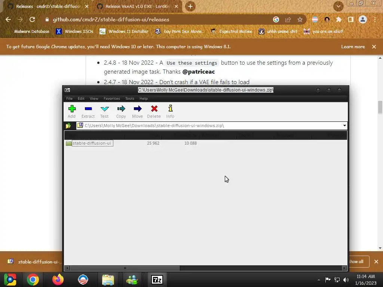Choose the Move tool in 7-Zip
Viewport: 383px width, 287px height.
pyautogui.click(x=138, y=111)
